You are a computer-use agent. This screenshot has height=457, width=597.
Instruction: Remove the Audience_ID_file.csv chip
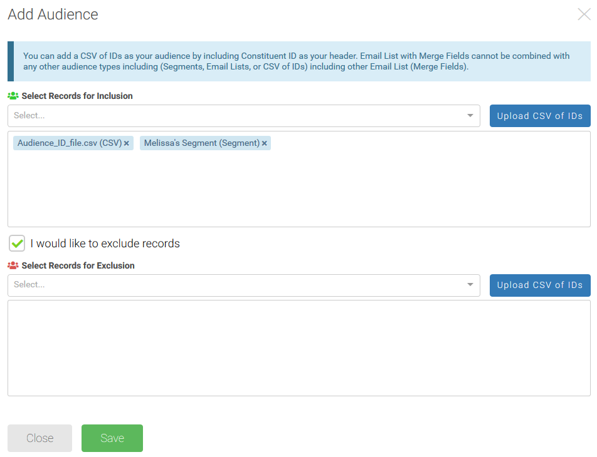(127, 143)
